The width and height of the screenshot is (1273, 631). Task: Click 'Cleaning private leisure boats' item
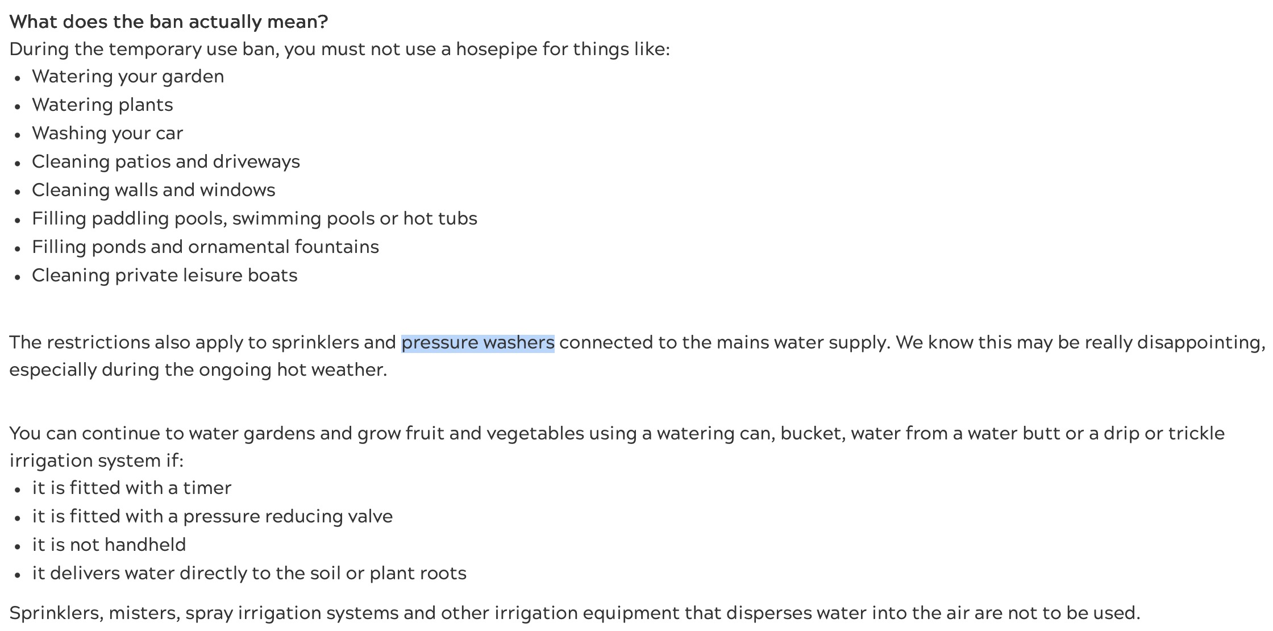tap(165, 275)
